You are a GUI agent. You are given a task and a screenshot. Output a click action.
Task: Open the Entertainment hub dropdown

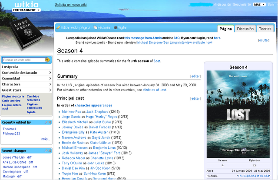pyautogui.click(x=26, y=10)
